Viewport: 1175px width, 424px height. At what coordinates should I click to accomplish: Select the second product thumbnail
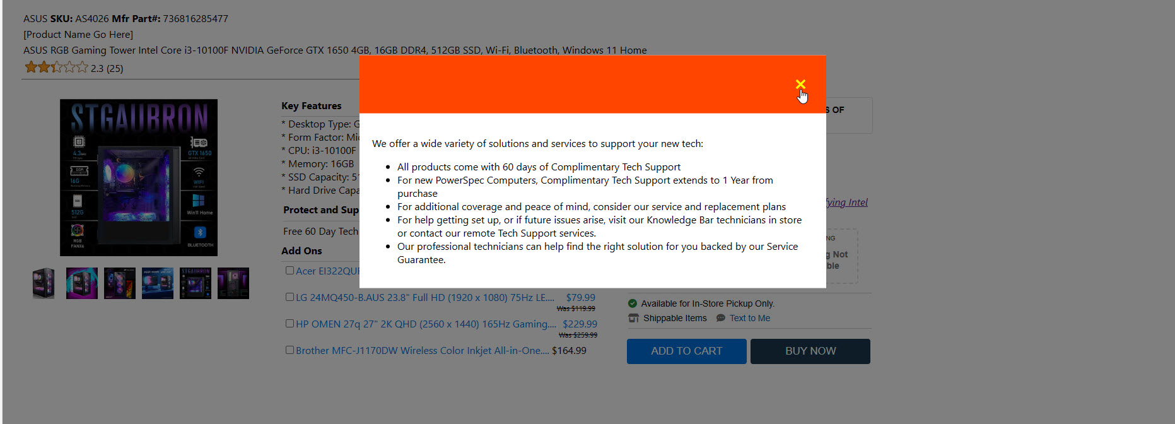[82, 283]
